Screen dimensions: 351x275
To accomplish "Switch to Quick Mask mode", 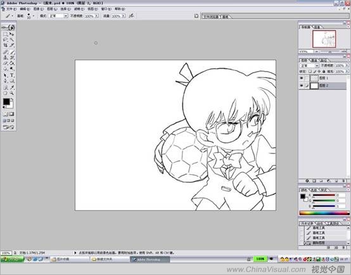I will (x=11, y=114).
